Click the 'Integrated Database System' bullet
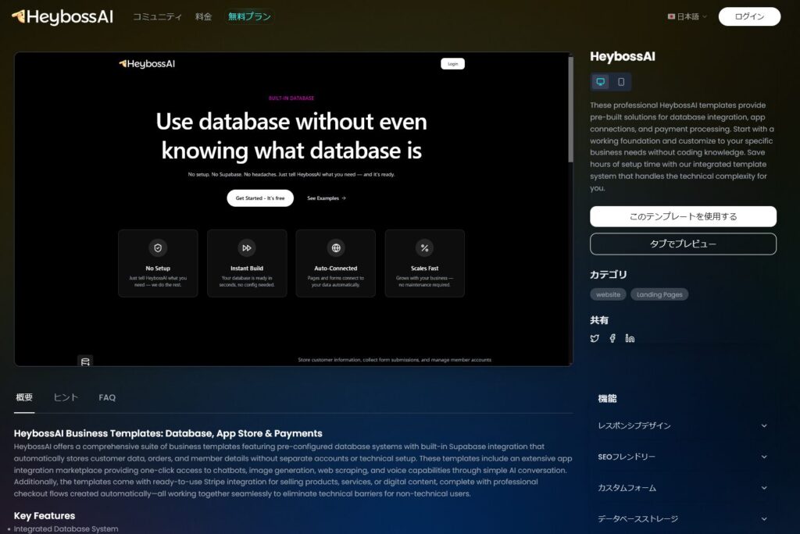 click(x=66, y=529)
